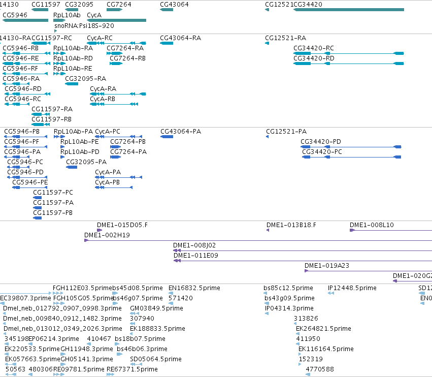432x377 pixels.
Task: Select insertion SD05064.5prime
Action: [x=156, y=359]
